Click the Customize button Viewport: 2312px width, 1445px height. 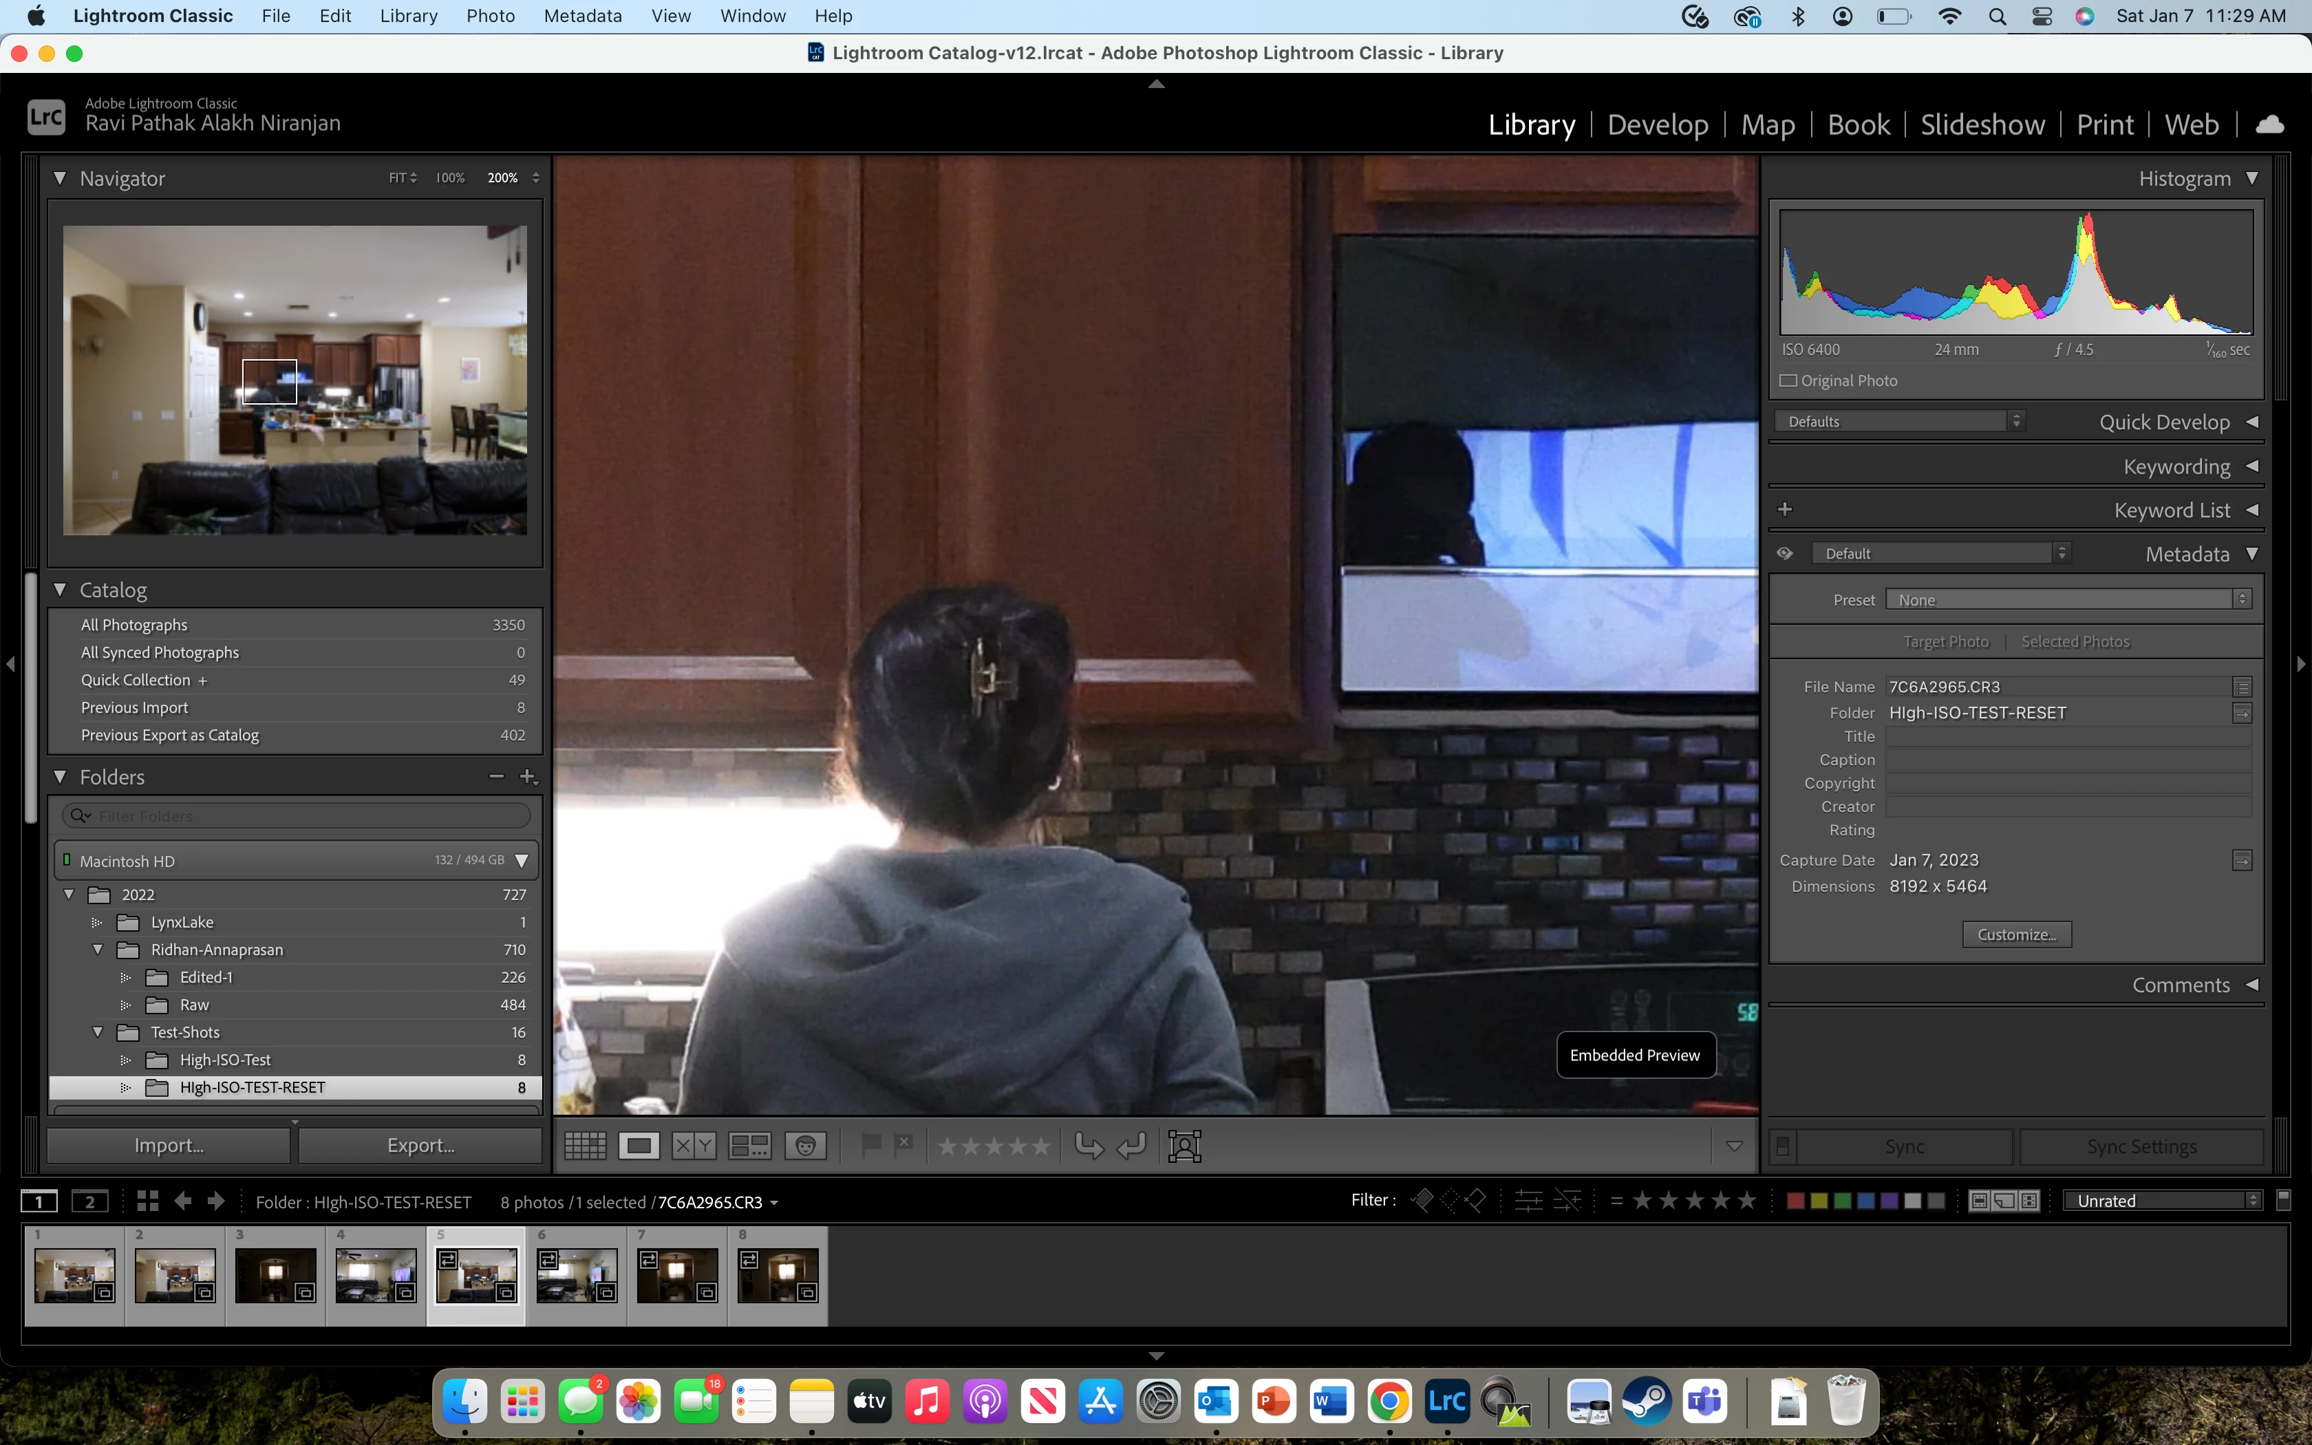[2016, 934]
